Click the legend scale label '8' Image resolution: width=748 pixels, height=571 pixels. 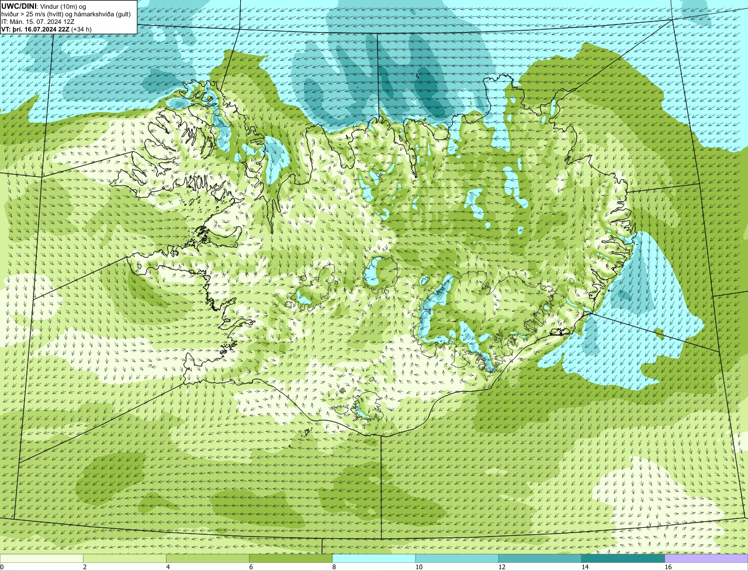pos(334,567)
